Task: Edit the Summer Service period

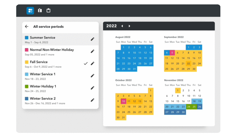Action: click(92, 39)
